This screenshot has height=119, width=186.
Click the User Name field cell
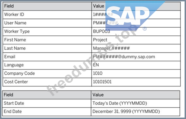47,23
